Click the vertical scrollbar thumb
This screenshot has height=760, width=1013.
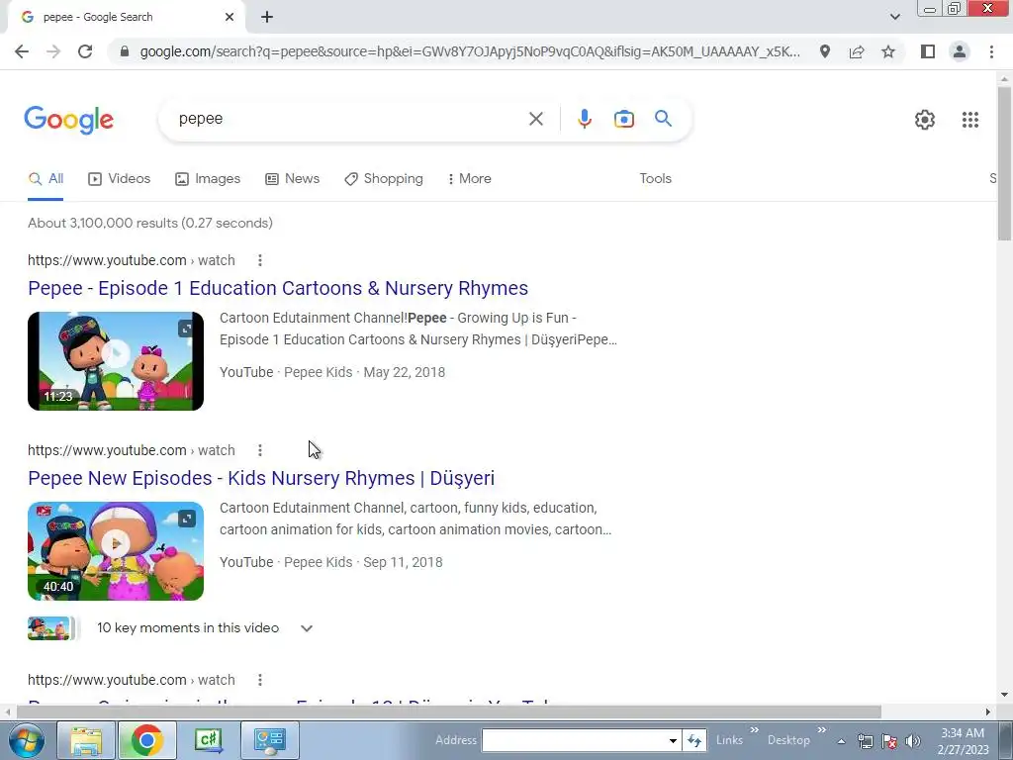tap(1004, 163)
